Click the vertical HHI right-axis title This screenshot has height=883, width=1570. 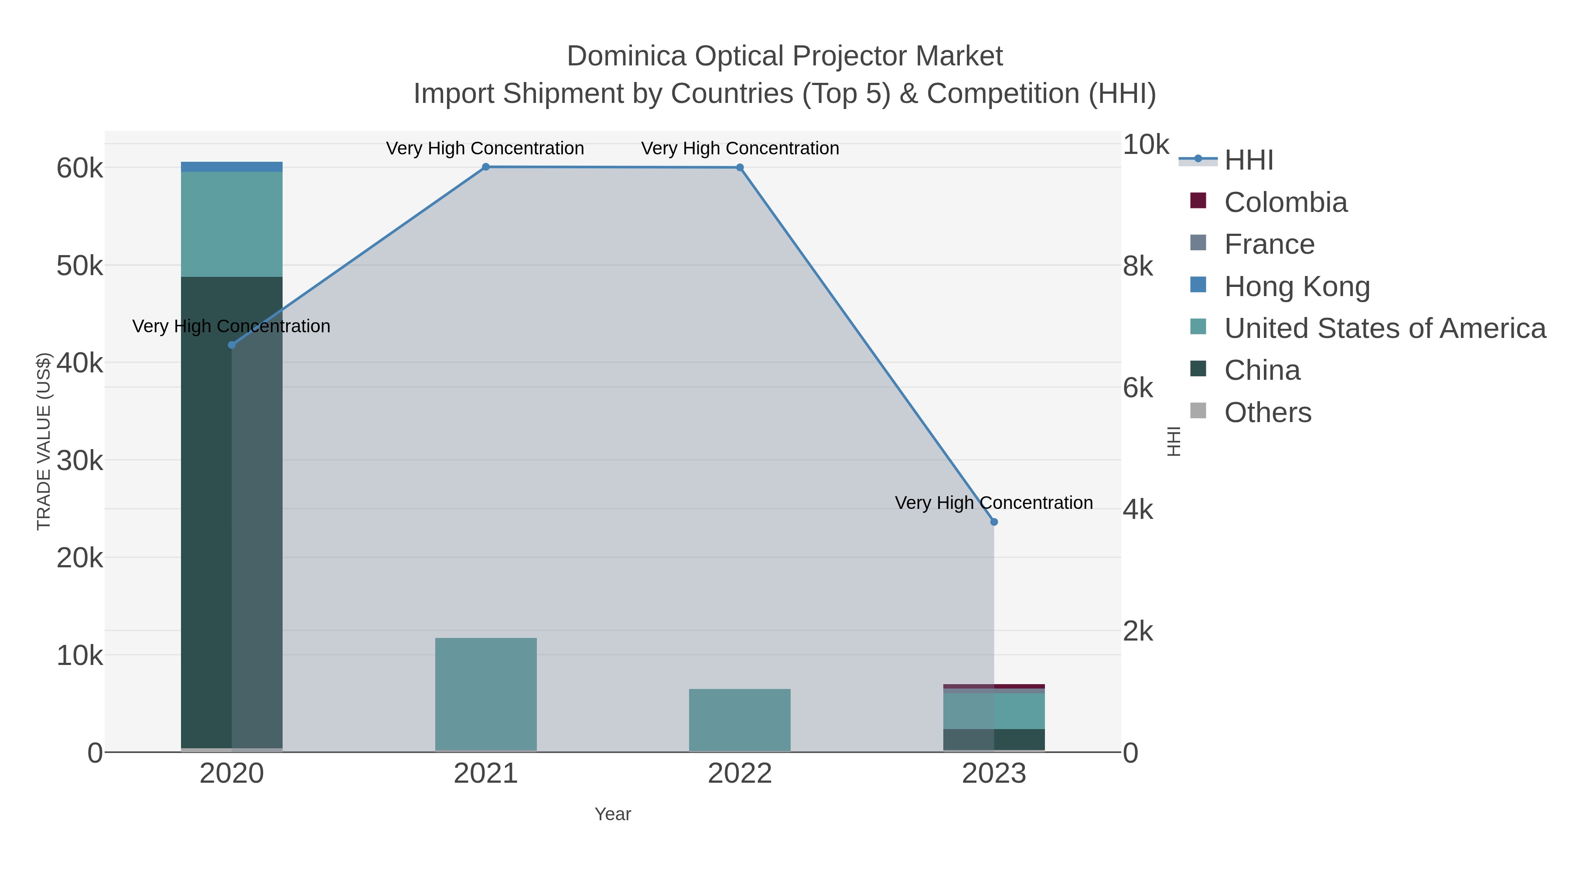click(x=1173, y=441)
